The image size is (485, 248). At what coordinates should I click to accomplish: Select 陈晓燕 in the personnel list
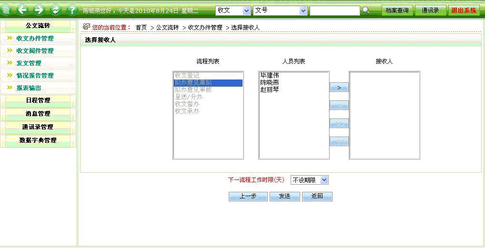[270, 82]
